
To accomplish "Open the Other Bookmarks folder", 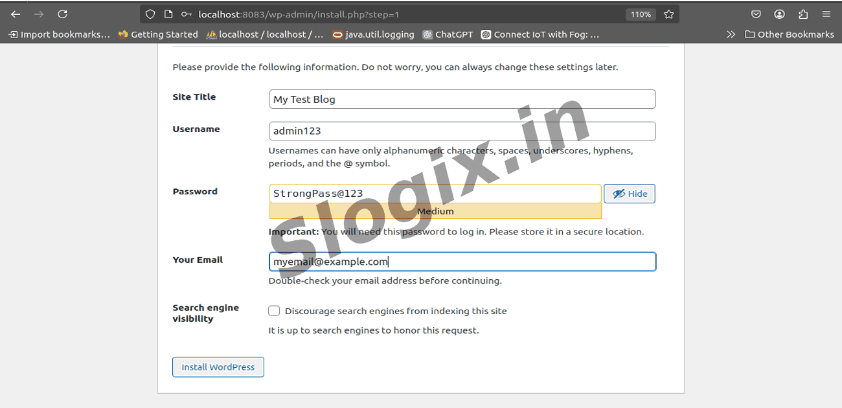I will point(790,34).
